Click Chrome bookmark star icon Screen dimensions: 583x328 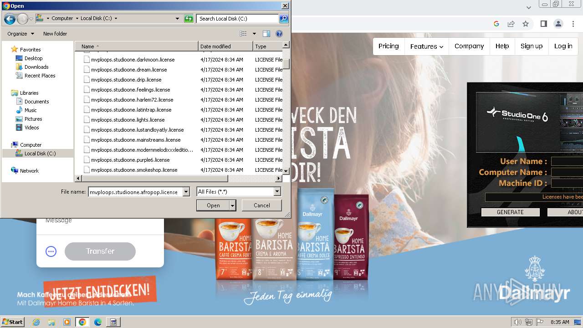pyautogui.click(x=526, y=24)
